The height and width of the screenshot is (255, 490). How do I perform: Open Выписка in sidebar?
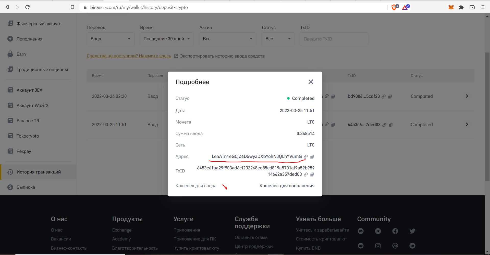click(38, 187)
